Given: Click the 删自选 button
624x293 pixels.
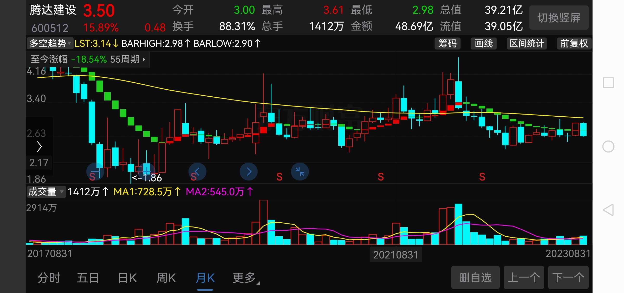Looking at the screenshot, I should [x=475, y=277].
